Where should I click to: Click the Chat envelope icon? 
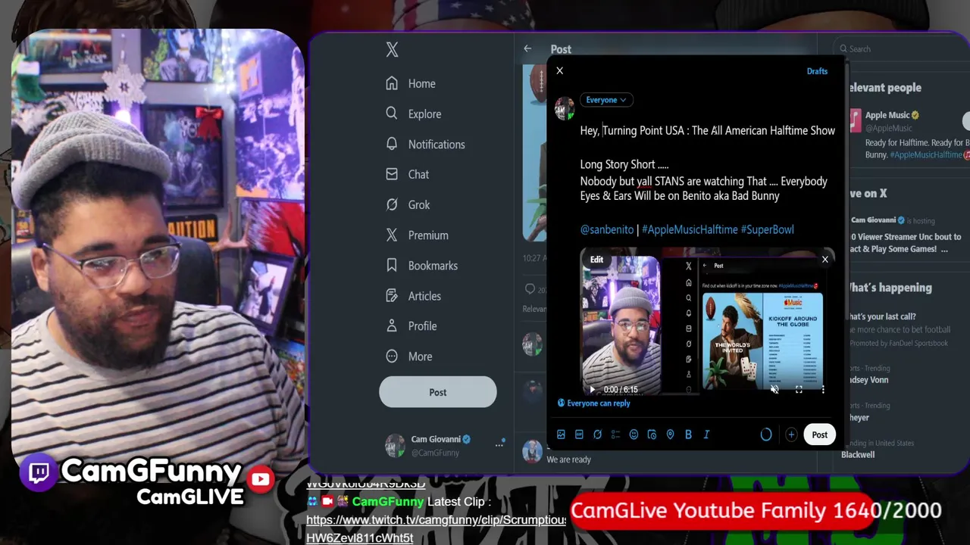(x=392, y=174)
